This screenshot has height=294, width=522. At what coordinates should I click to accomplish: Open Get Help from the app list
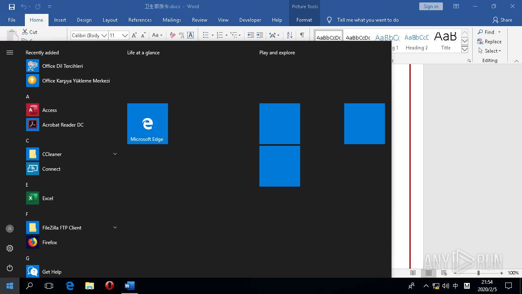[x=71, y=272]
